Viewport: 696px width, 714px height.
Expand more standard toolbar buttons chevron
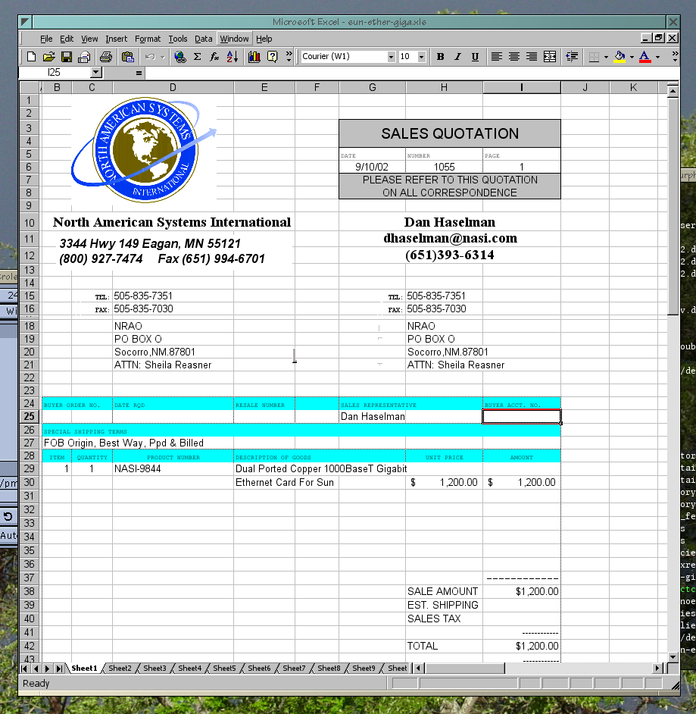tap(289, 56)
